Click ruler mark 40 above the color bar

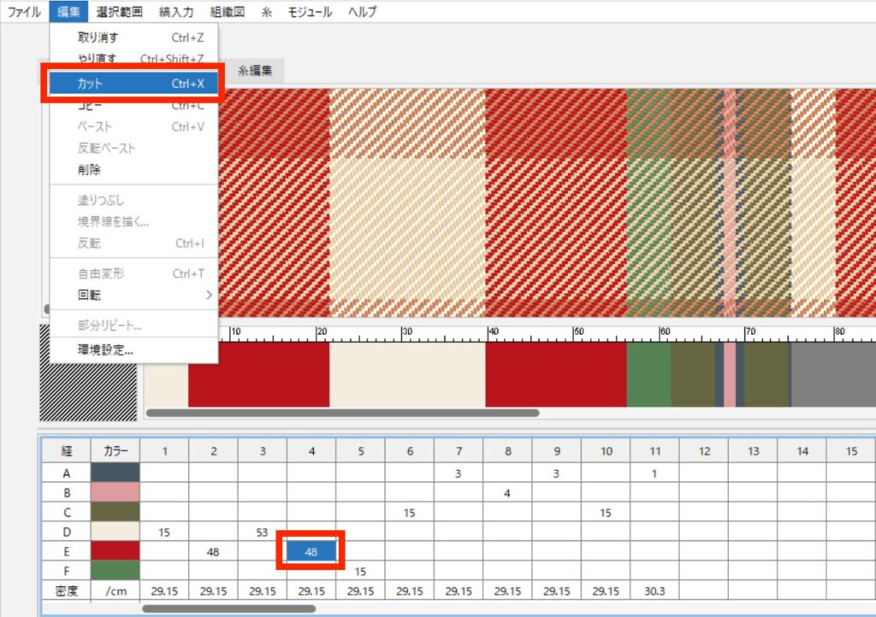click(x=493, y=332)
